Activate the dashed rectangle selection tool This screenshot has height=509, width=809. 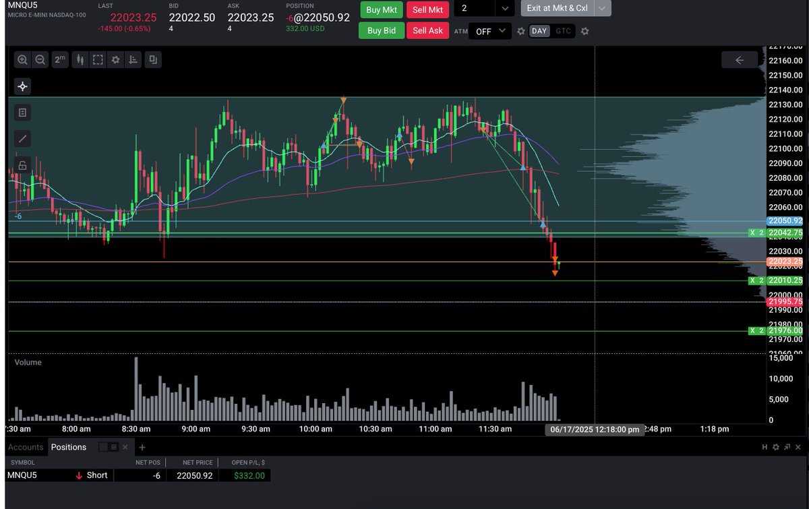98,60
